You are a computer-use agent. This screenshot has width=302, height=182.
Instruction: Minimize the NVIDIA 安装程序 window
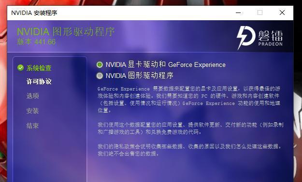[x=238, y=13]
